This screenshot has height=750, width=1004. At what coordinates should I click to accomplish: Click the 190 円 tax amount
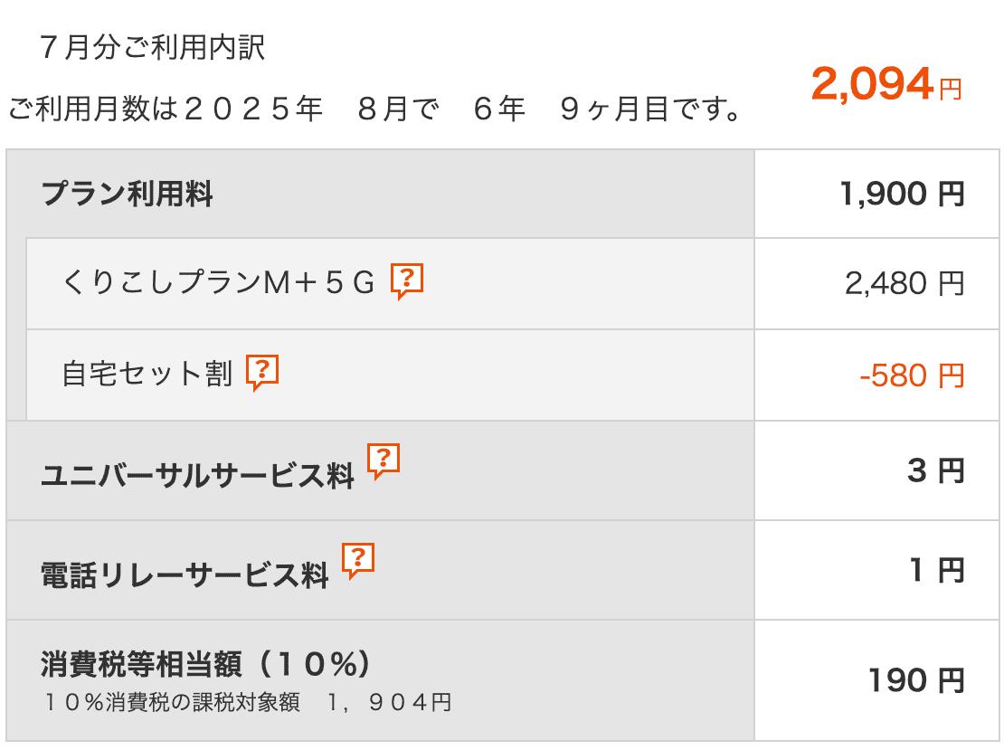pyautogui.click(x=916, y=680)
